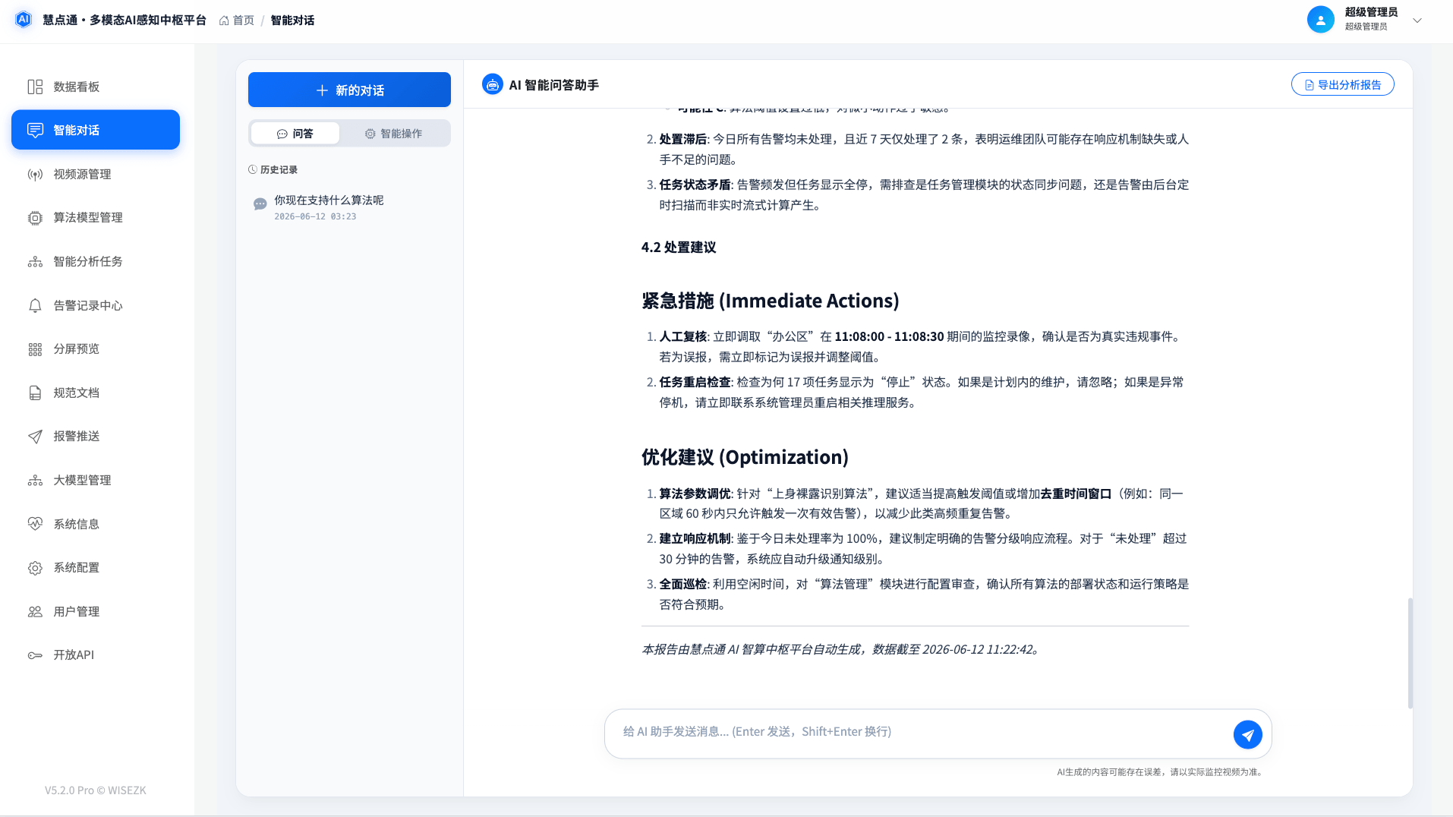Click the 系统配置 gear icon
Viewport: 1453px width, 817px height.
tap(35, 568)
